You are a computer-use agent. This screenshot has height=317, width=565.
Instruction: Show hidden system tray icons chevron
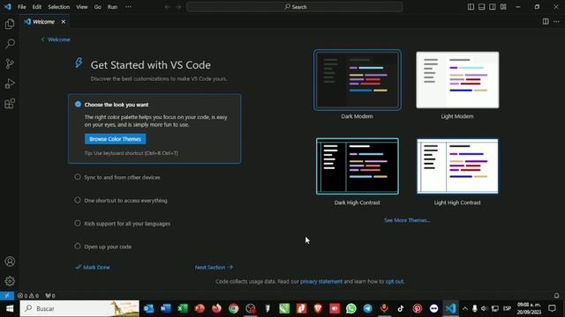point(465,308)
